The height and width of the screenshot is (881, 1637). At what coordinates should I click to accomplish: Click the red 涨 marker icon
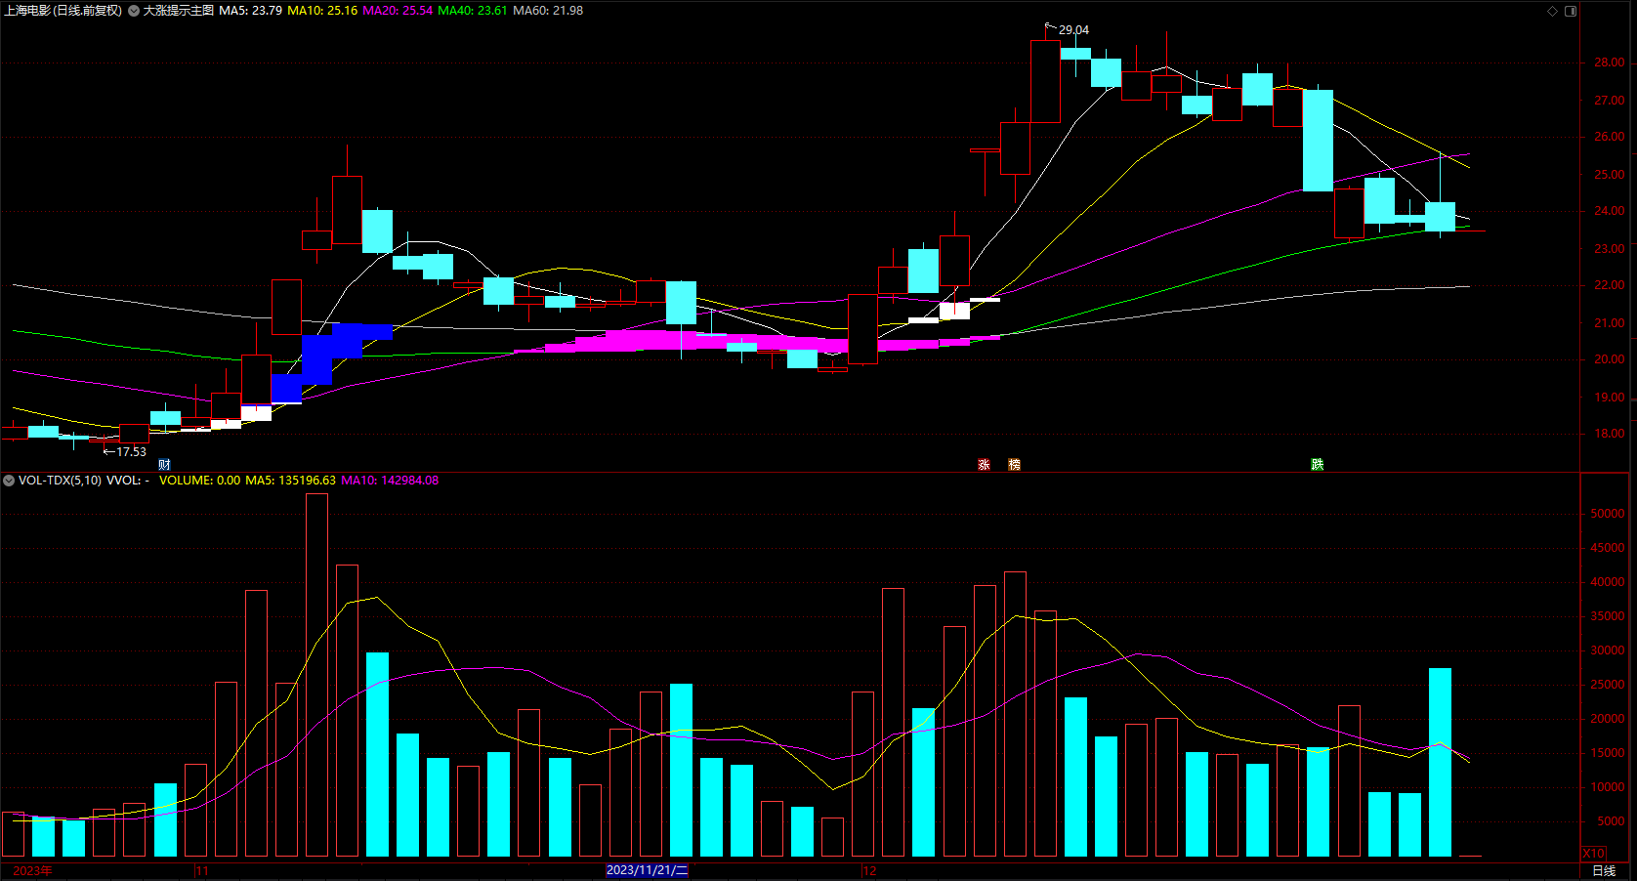pyautogui.click(x=984, y=465)
